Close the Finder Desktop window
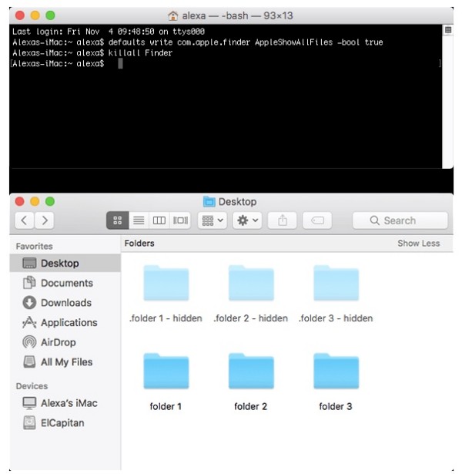Viewport: 462px width, 474px height. [x=19, y=201]
